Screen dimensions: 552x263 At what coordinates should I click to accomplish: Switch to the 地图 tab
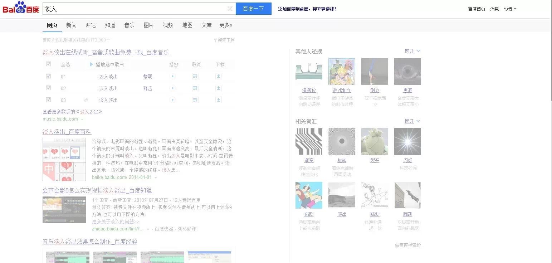click(x=187, y=25)
